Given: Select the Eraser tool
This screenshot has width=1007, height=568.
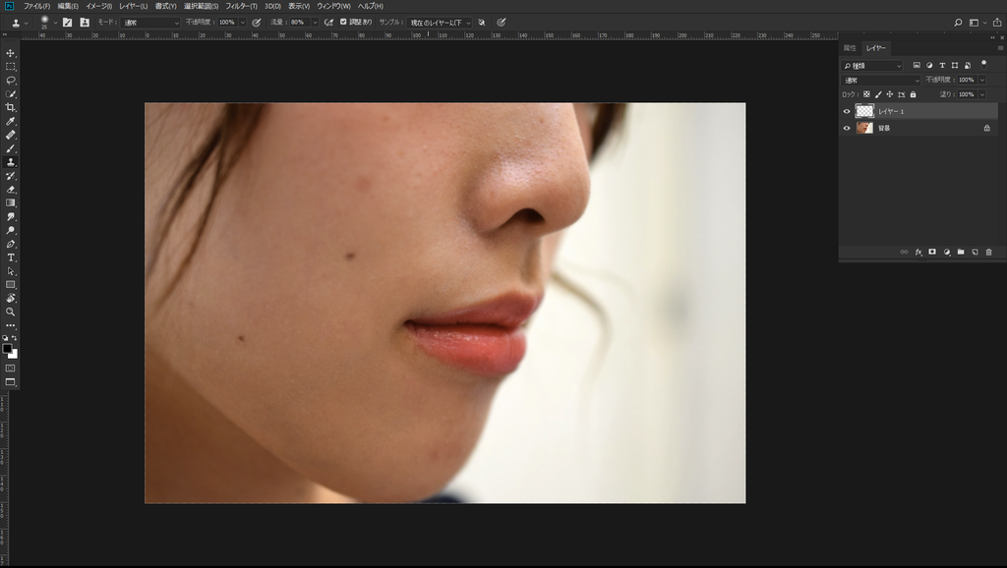Looking at the screenshot, I should click(x=10, y=190).
